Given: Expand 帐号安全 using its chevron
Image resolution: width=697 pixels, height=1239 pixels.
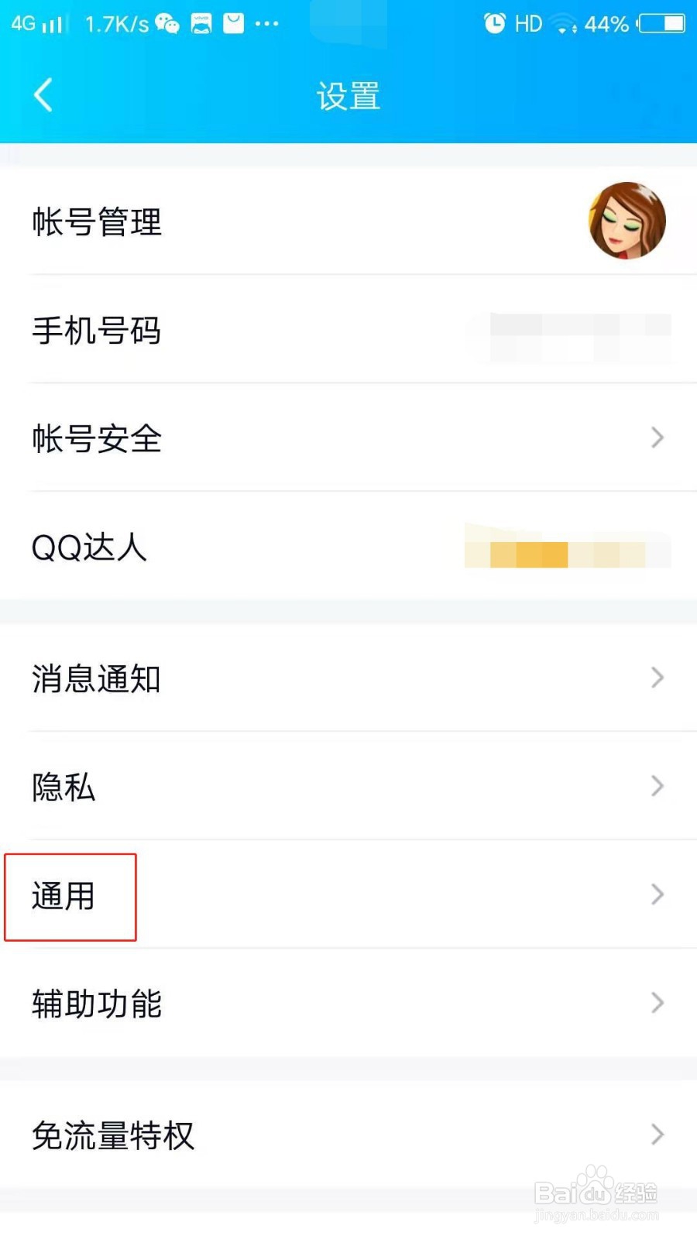Looking at the screenshot, I should tap(658, 438).
